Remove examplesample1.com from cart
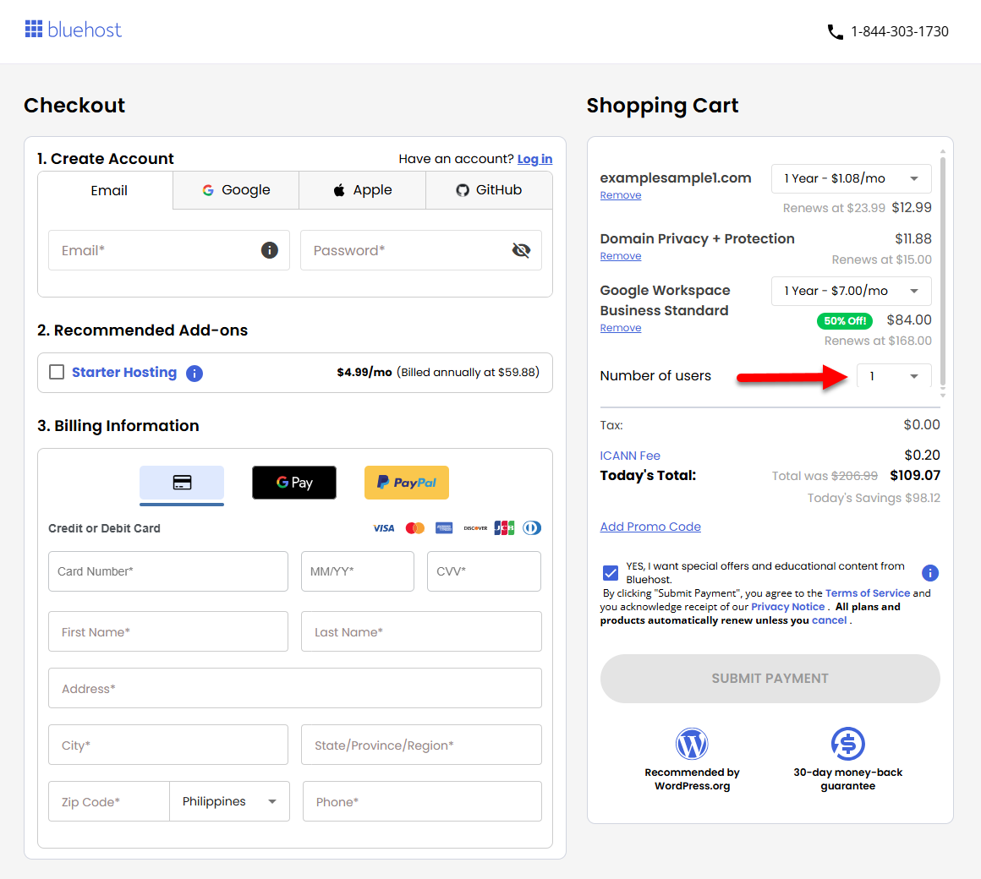Viewport: 981px width, 879px height. (621, 195)
